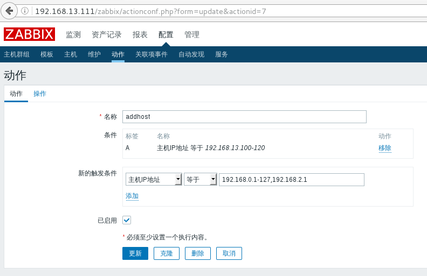Click the condition label A
427x276 pixels.
(127, 148)
